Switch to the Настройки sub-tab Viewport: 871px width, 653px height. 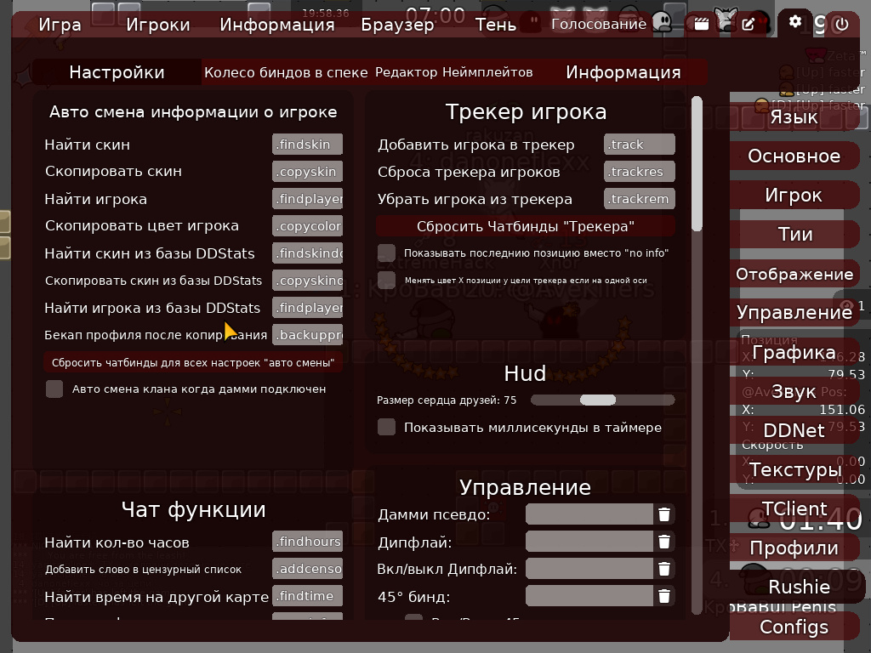pyautogui.click(x=117, y=72)
